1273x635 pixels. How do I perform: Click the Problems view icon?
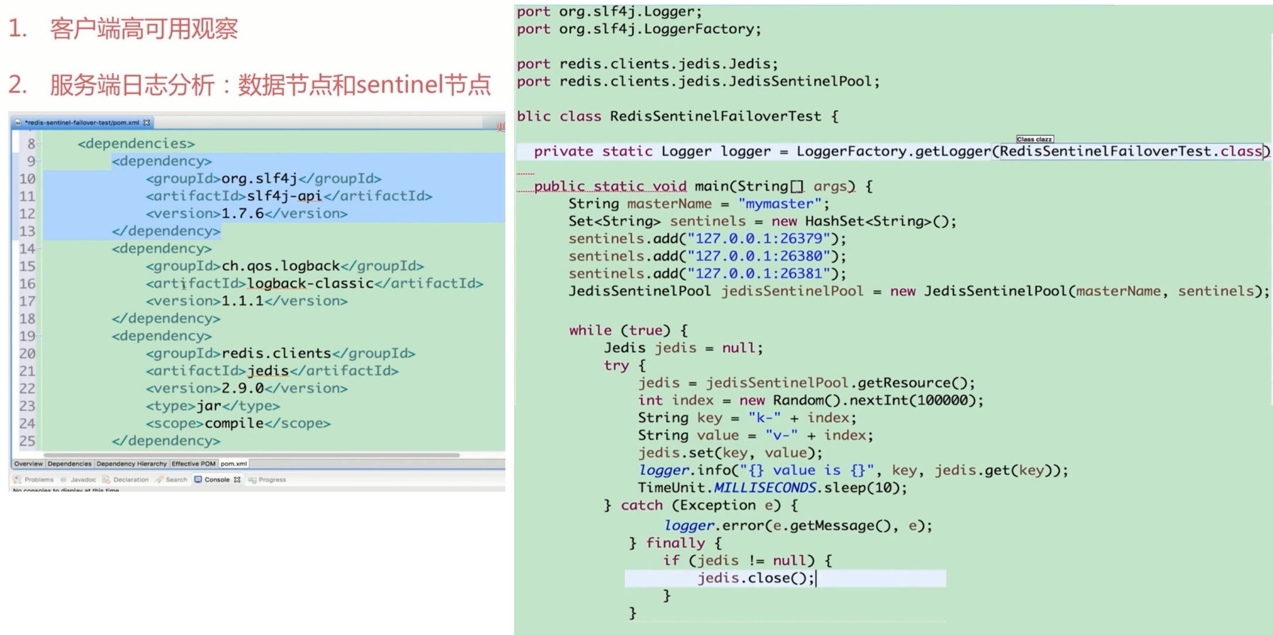[x=18, y=479]
